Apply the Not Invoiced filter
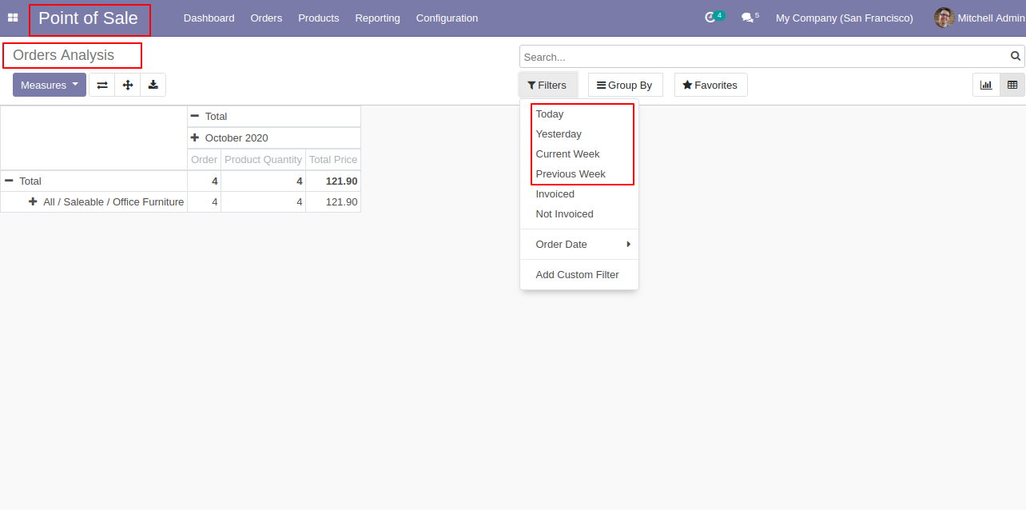Image resolution: width=1026 pixels, height=510 pixels. click(579, 214)
